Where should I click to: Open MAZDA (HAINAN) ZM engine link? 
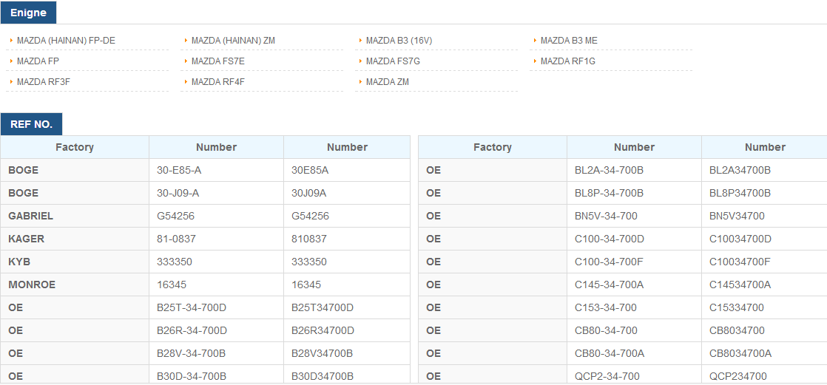point(233,41)
